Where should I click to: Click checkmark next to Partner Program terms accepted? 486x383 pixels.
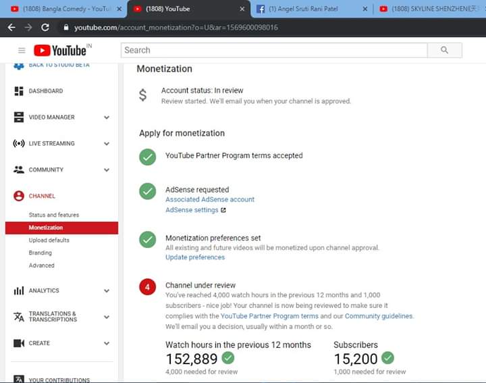click(148, 157)
